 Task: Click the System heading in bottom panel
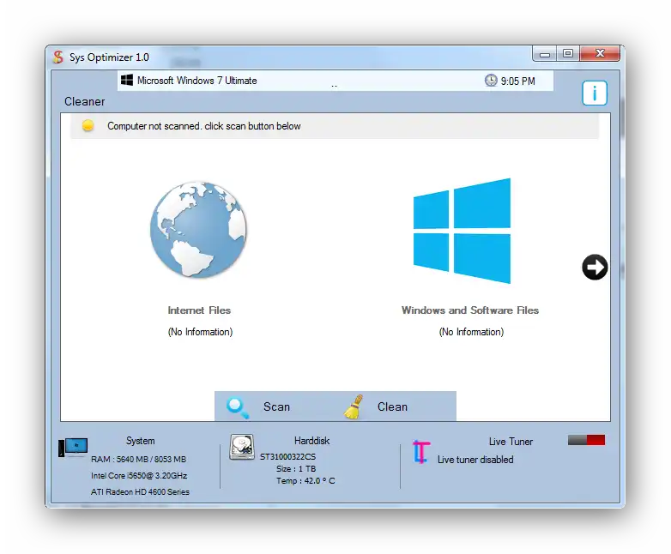click(141, 441)
